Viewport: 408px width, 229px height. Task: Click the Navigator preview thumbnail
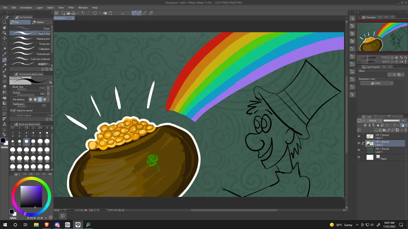click(x=382, y=37)
